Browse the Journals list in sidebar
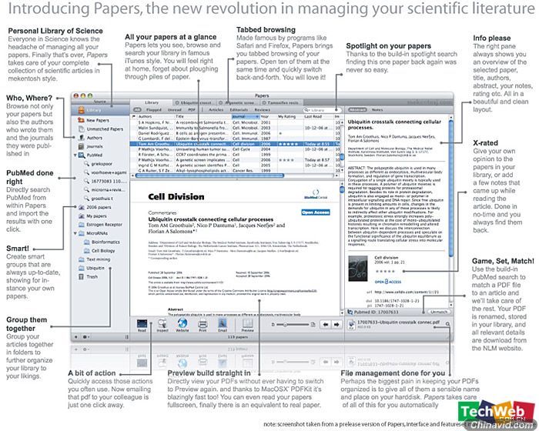This screenshot has width=539, height=431. [91, 146]
